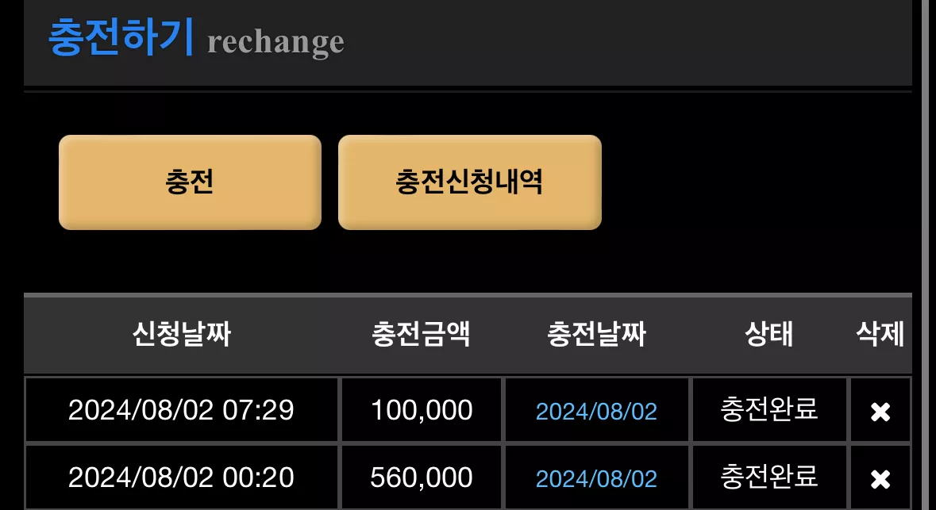936x510 pixels.
Task: Click 충전완료 status in the 00:20 row
Action: pyautogui.click(x=768, y=477)
